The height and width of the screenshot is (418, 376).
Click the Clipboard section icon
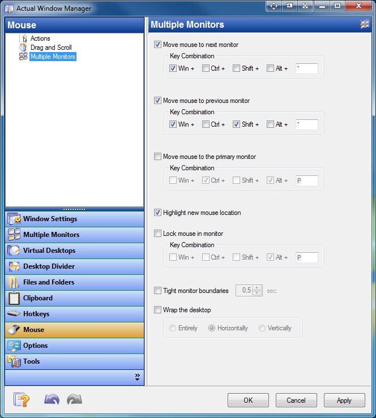click(14, 298)
